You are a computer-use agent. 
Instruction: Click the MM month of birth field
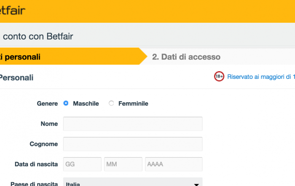[123, 164]
